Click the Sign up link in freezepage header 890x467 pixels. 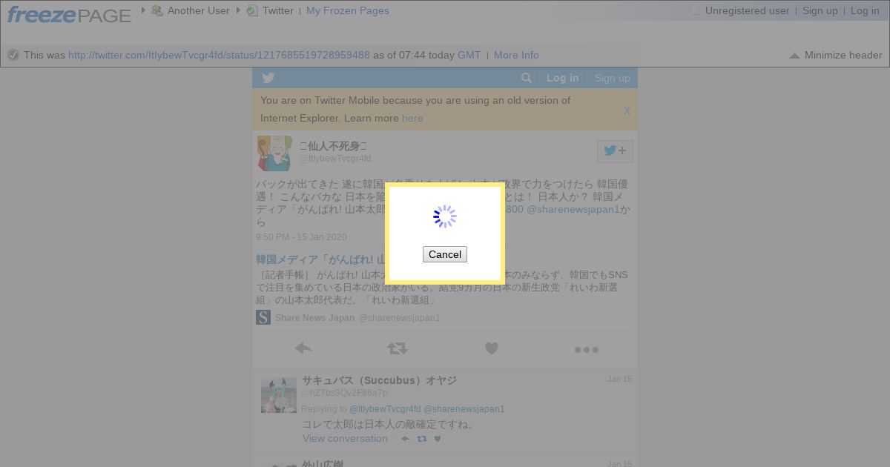click(x=820, y=10)
